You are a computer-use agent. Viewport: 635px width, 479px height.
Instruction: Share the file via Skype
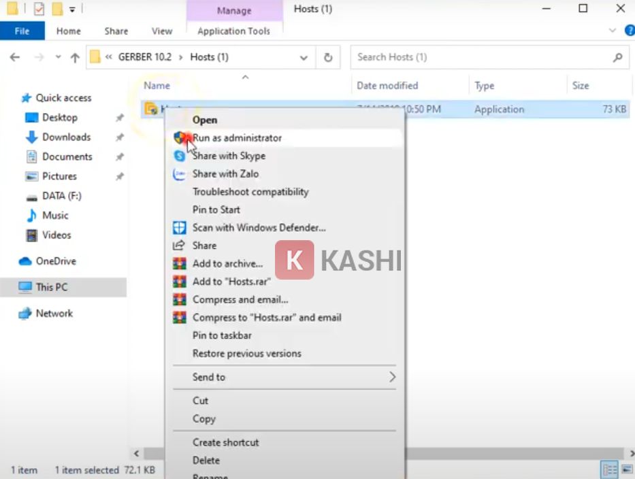coord(229,156)
